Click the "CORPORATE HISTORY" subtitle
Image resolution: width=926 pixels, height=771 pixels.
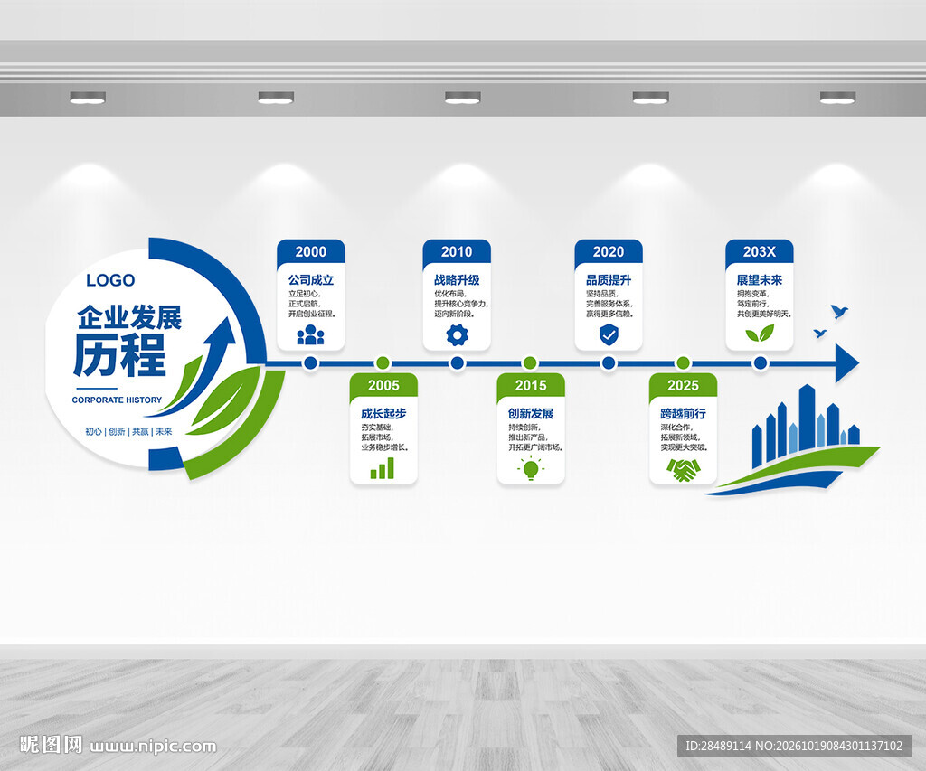coord(117,400)
